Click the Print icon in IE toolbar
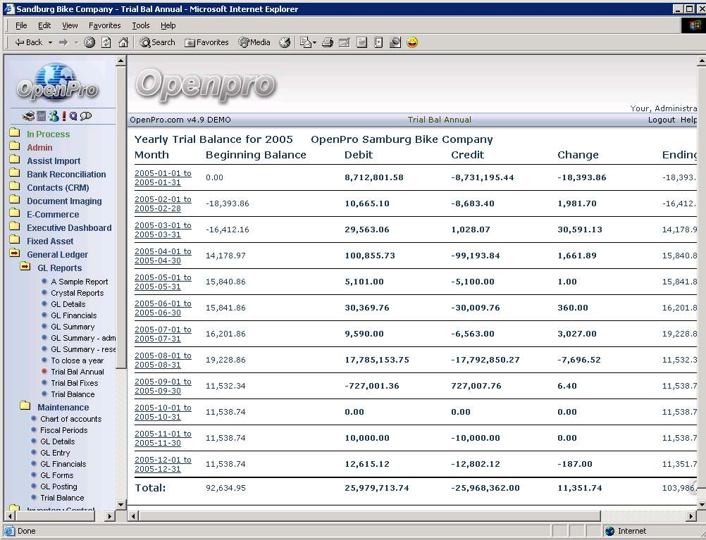706x540 pixels. (x=328, y=42)
